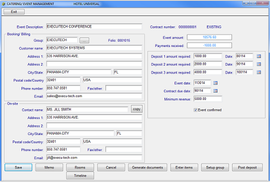Click the copy button beside Contact name
Screen dimensions: 270x182
136,109
